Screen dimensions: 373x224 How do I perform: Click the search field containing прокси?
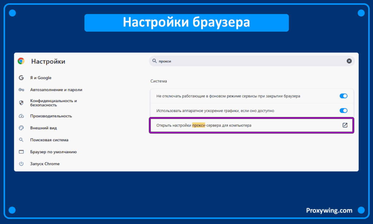pos(252,61)
